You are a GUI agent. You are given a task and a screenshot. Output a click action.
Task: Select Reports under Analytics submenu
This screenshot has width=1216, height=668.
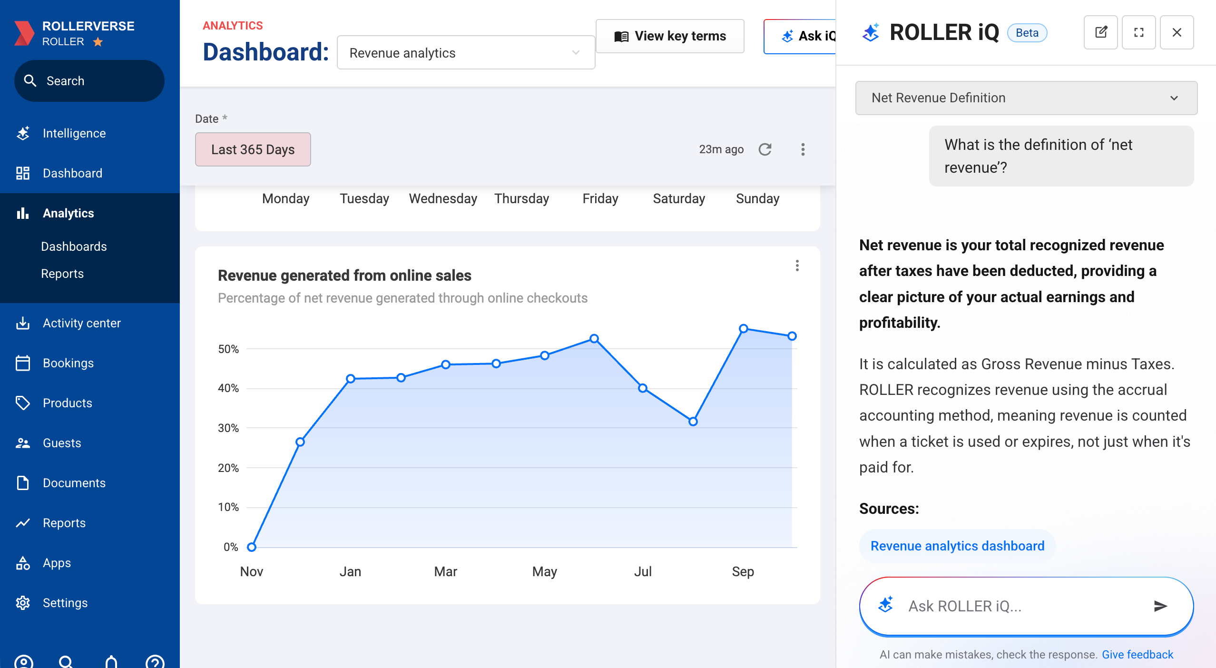tap(62, 274)
